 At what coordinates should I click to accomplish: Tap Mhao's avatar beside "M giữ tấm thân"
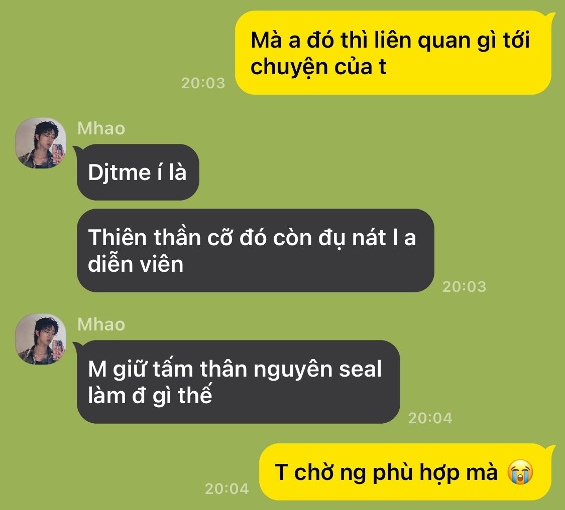(41, 339)
